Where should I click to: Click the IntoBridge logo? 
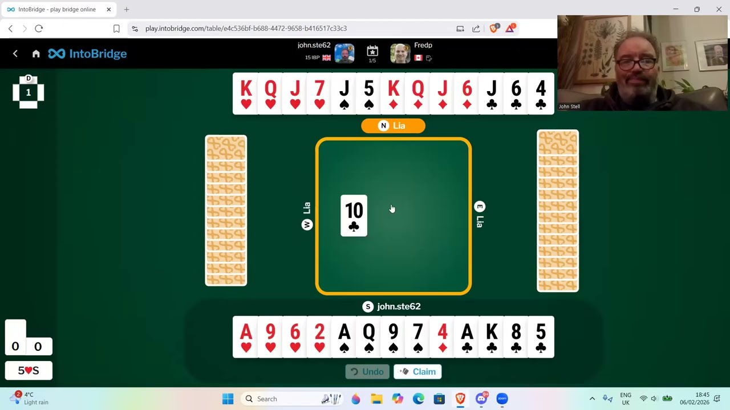pos(87,54)
